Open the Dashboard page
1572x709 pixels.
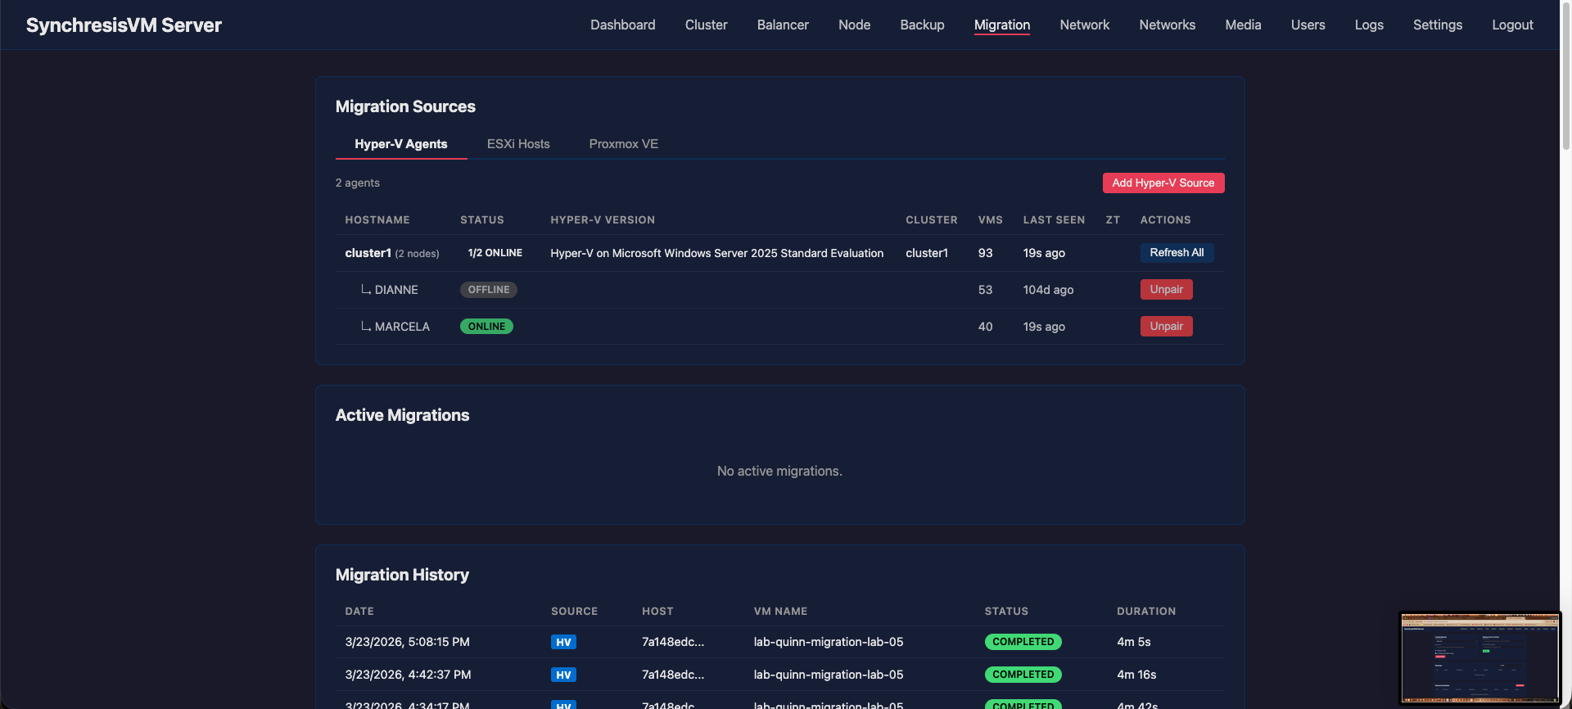tap(622, 25)
